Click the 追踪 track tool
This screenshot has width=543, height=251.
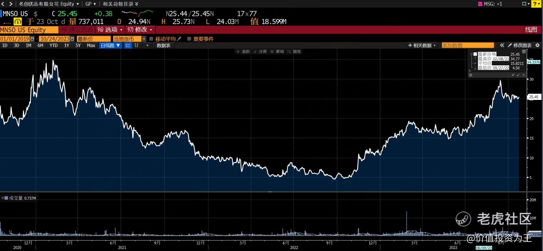[243, 51]
